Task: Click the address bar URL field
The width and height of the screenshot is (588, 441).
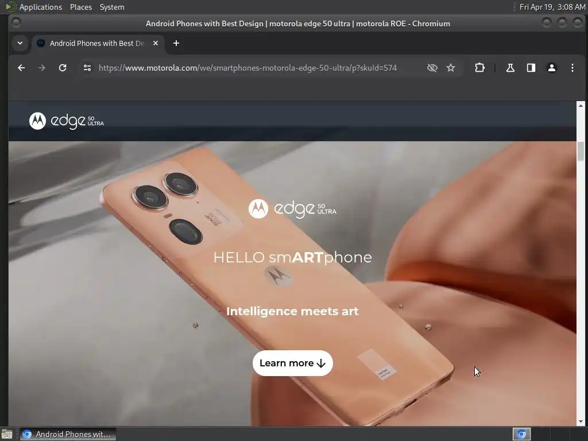Action: (247, 68)
